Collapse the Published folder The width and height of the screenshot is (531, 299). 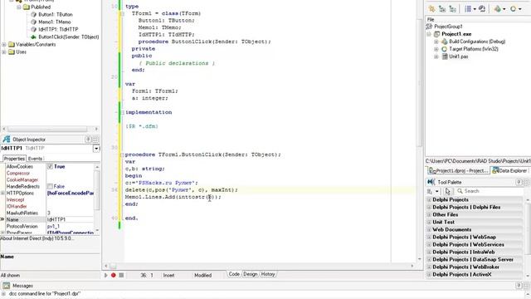pyautogui.click(x=19, y=7)
